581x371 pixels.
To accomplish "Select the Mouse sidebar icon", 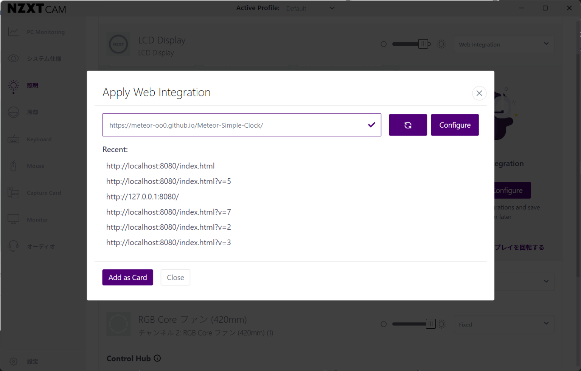I will point(14,166).
